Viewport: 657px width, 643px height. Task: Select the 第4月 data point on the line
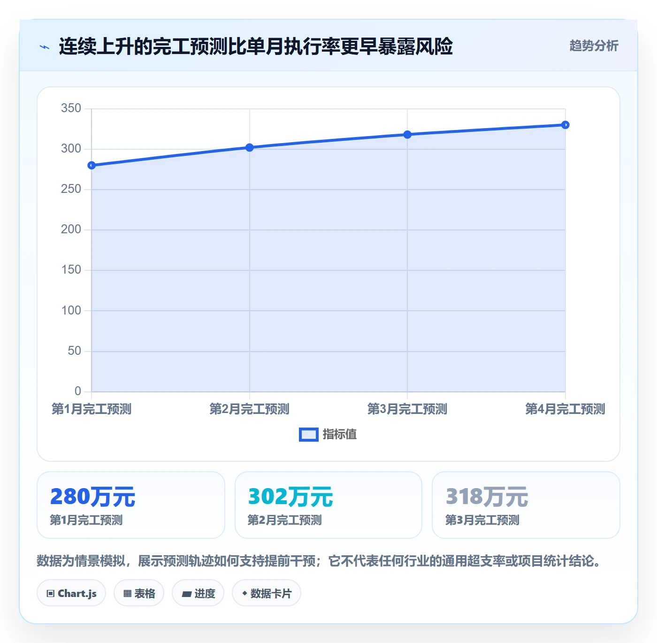point(565,125)
